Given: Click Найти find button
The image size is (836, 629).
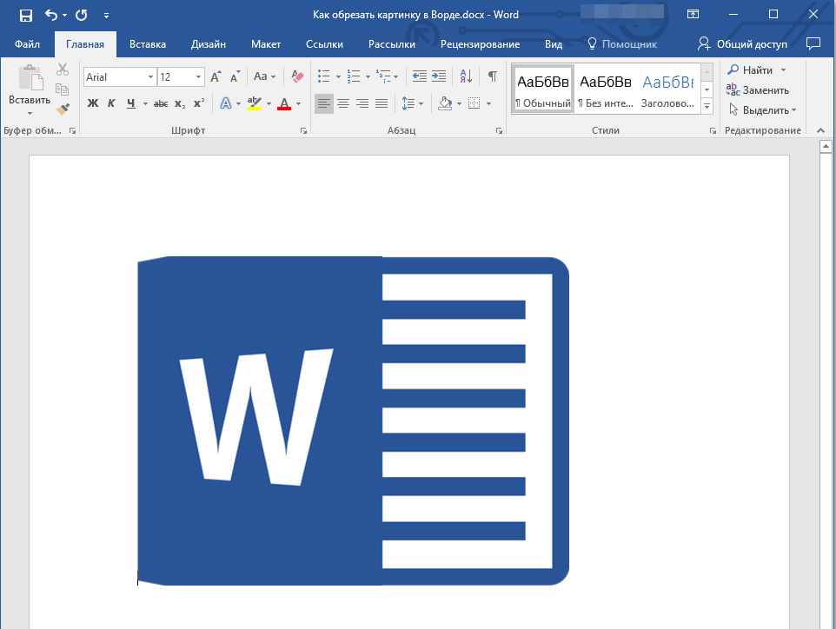Looking at the screenshot, I should click(751, 70).
